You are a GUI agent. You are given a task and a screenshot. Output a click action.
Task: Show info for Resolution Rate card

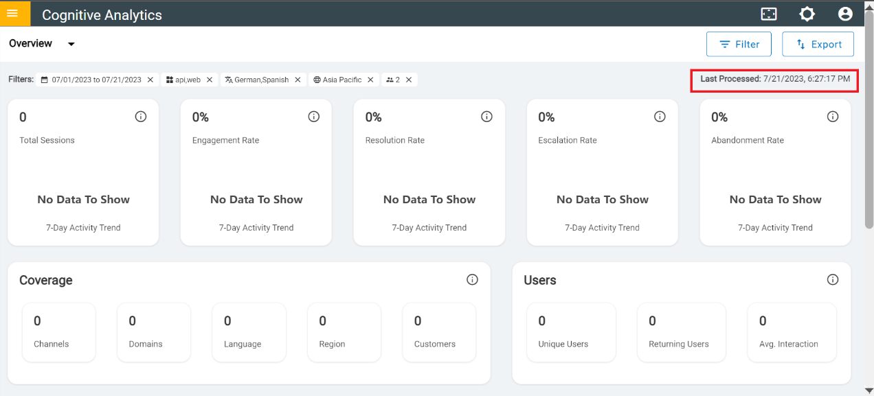pyautogui.click(x=487, y=117)
